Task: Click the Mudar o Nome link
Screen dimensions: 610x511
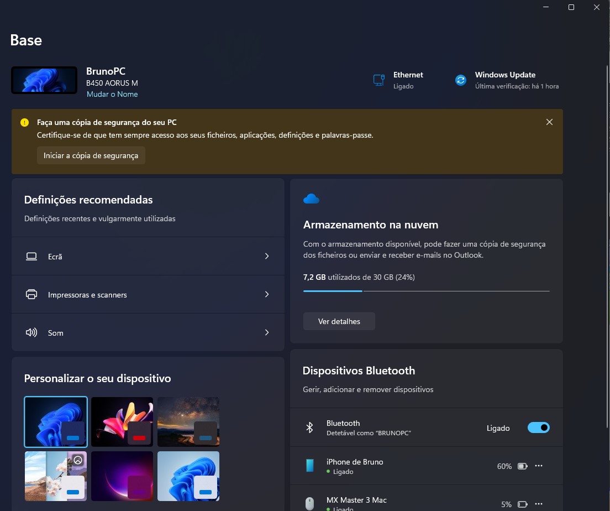Action: (x=112, y=94)
